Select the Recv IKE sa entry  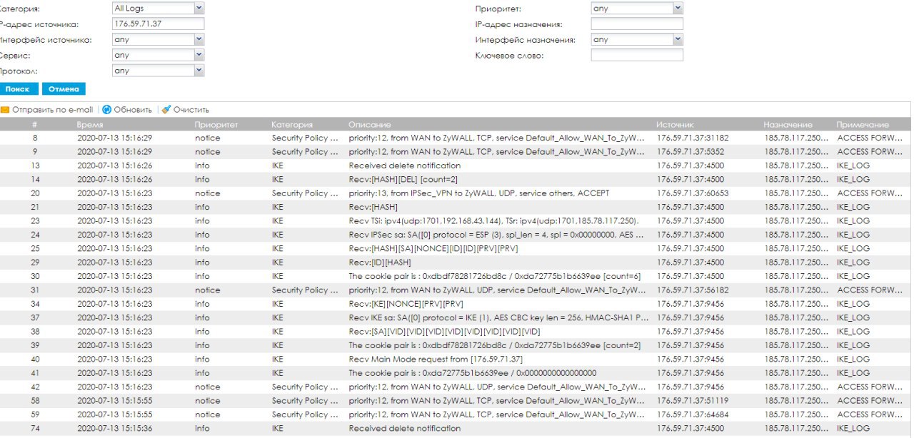coord(456,317)
